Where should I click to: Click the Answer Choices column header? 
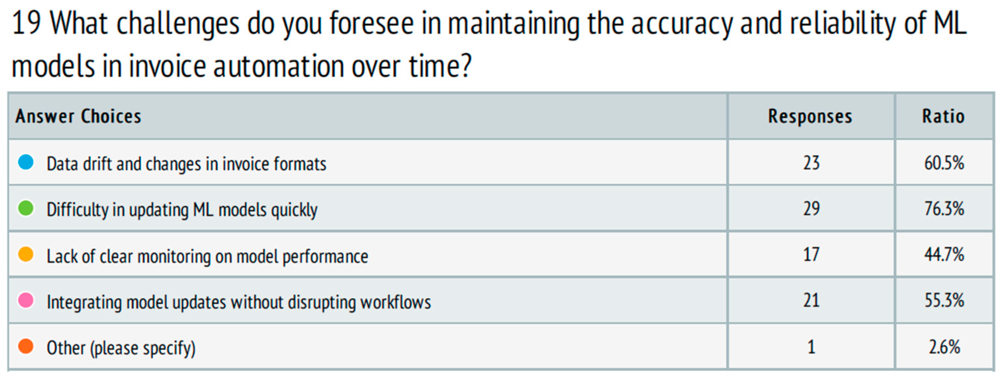(78, 116)
